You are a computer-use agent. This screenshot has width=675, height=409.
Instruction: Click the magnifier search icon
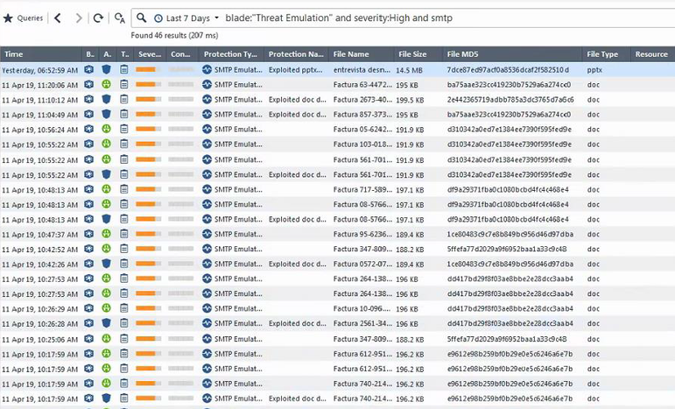142,18
